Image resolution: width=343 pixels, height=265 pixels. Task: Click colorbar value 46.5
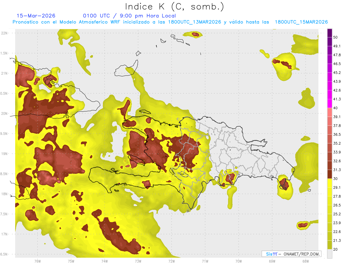coord(337,64)
